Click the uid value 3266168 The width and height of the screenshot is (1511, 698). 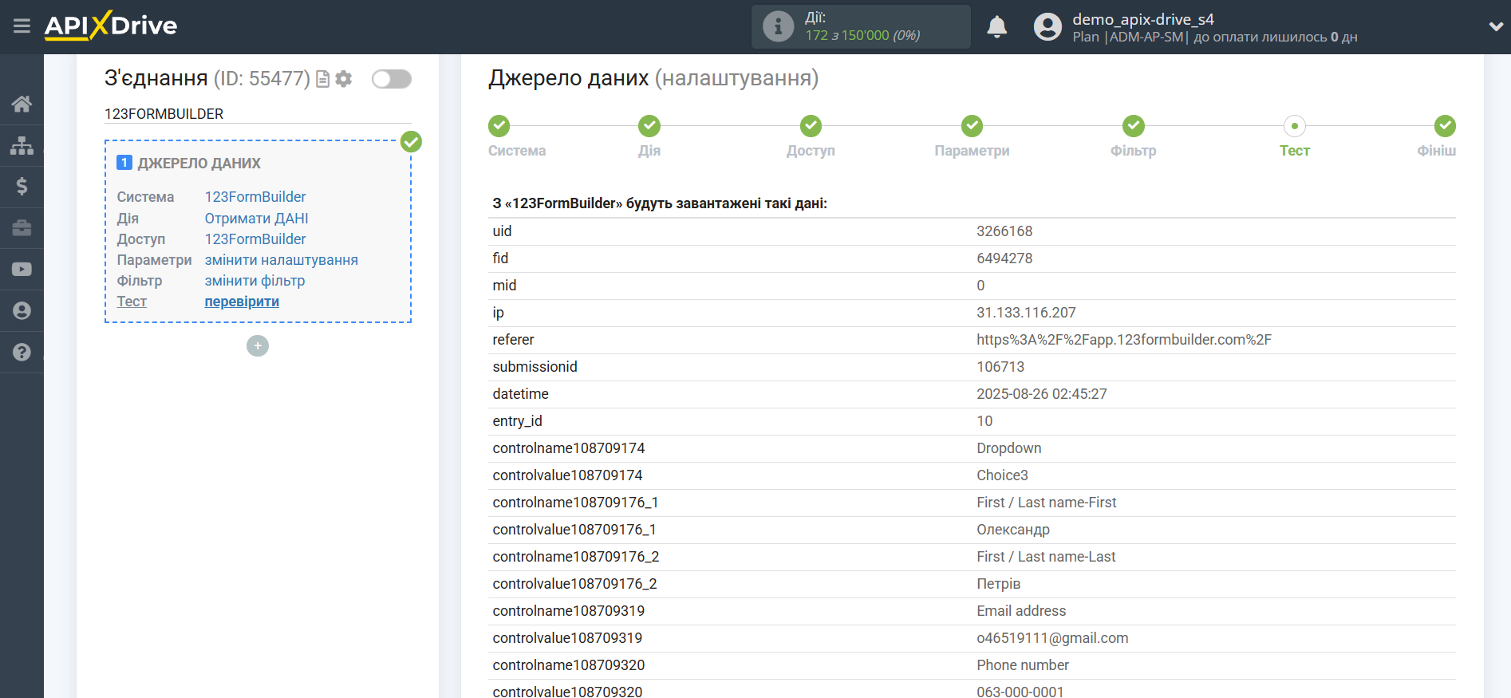[1004, 231]
